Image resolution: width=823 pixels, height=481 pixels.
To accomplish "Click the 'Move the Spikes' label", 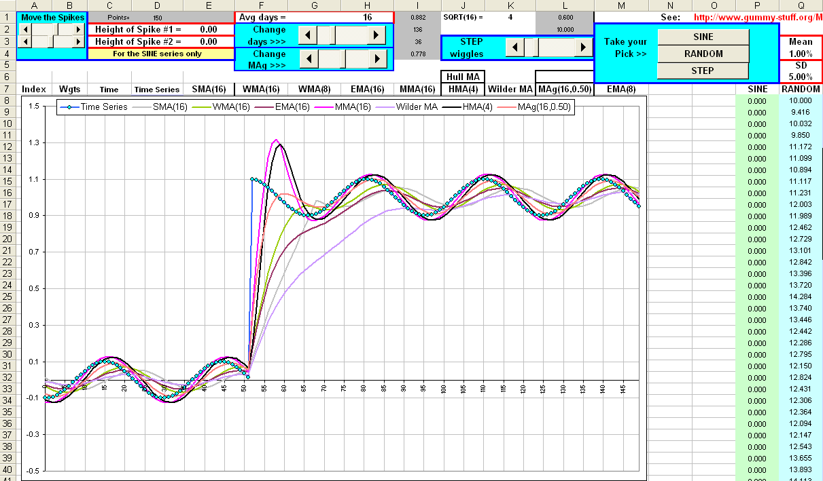I will click(x=52, y=17).
